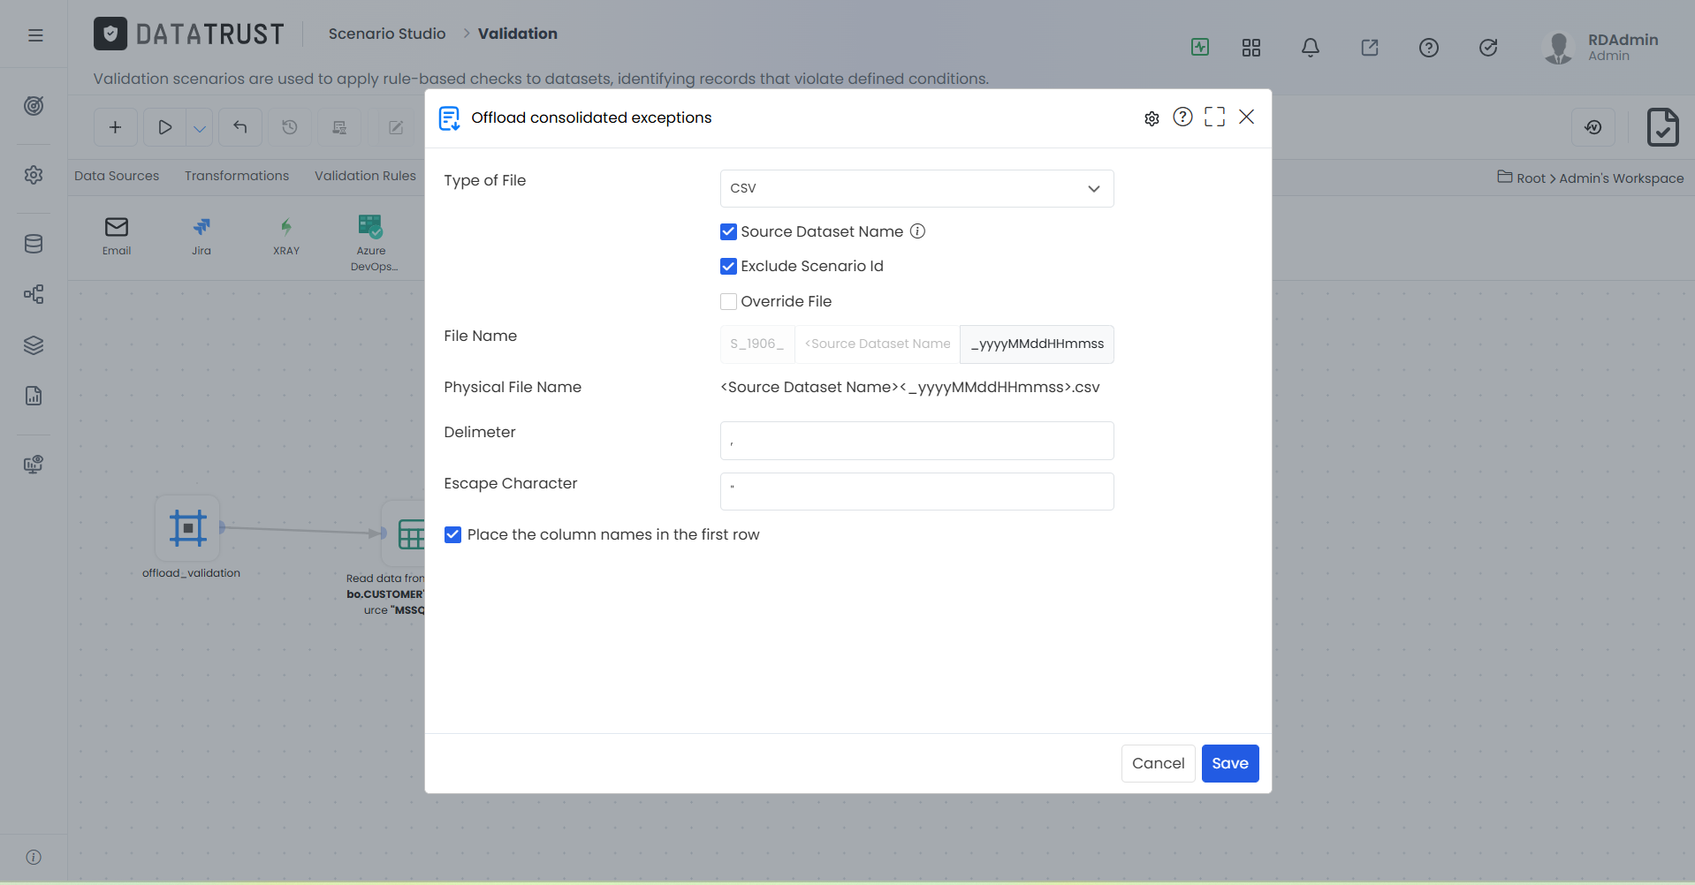The width and height of the screenshot is (1695, 885).
Task: Open the help icon in top header
Action: click(x=1429, y=48)
